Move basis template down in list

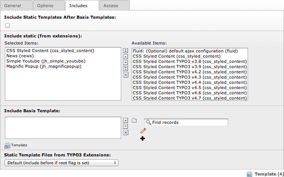(126, 126)
